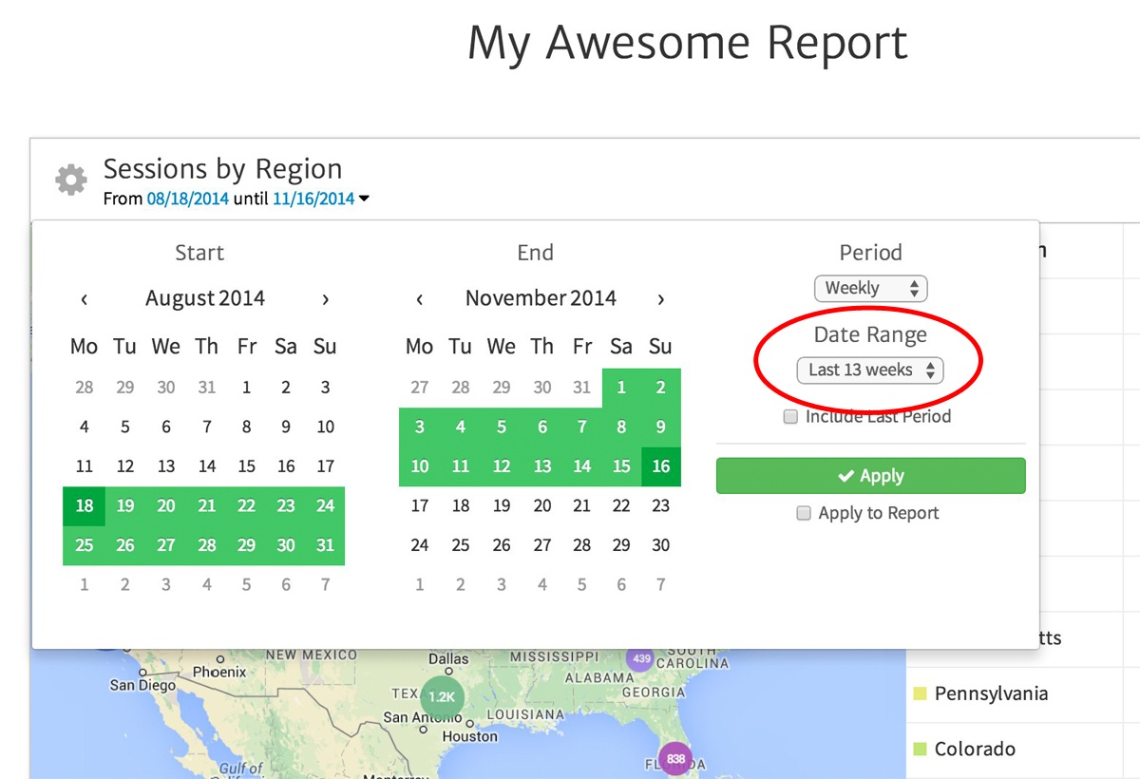Click the green Apply button
The image size is (1140, 779).
pyautogui.click(x=870, y=476)
